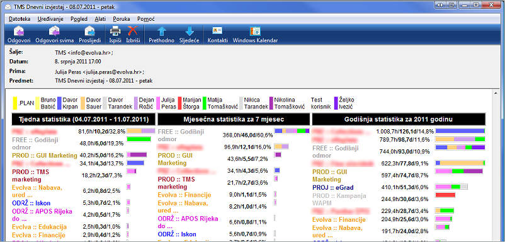Click red bar for Kampanja WAPM
Viewport: 505px width, 242px height.
tap(445, 195)
